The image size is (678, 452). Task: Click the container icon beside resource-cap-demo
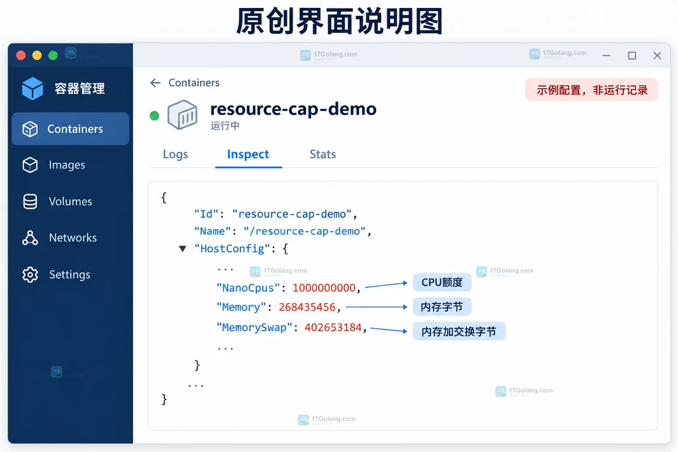183,115
